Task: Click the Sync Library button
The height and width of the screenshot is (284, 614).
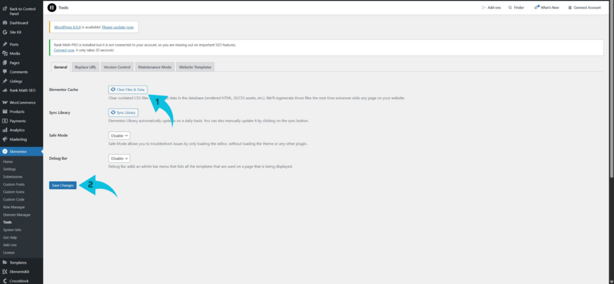Action: [124, 112]
